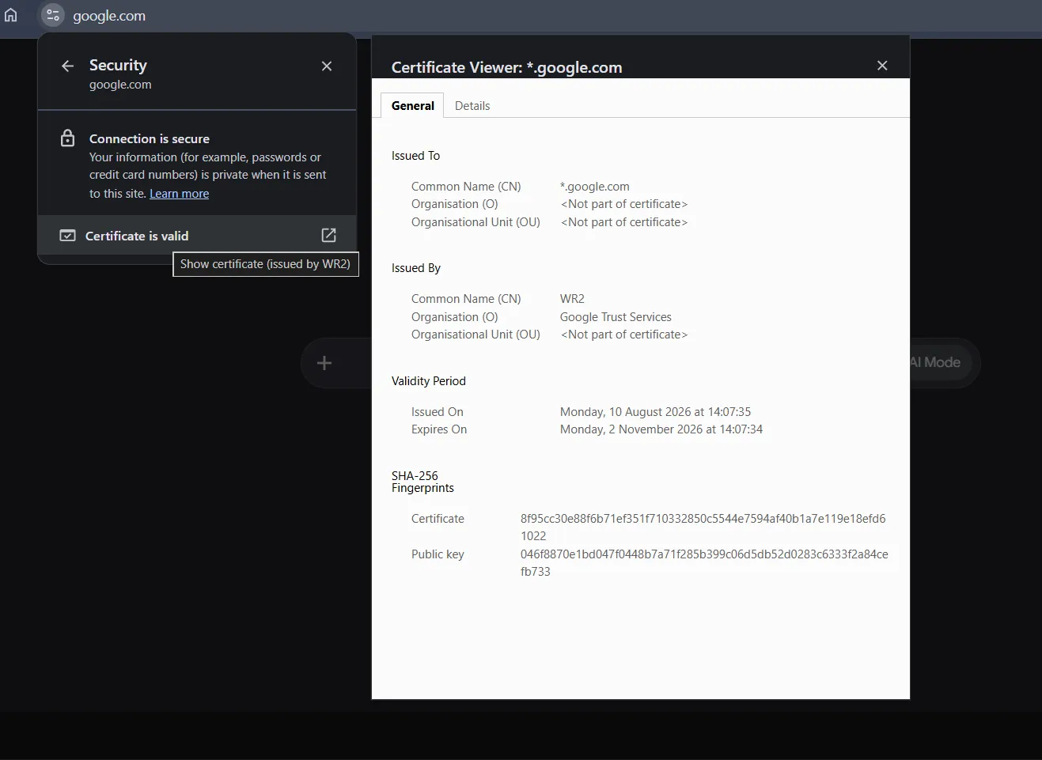1042x760 pixels.
Task: Click the certificate icon beside Certificate is valid
Action: 68,236
